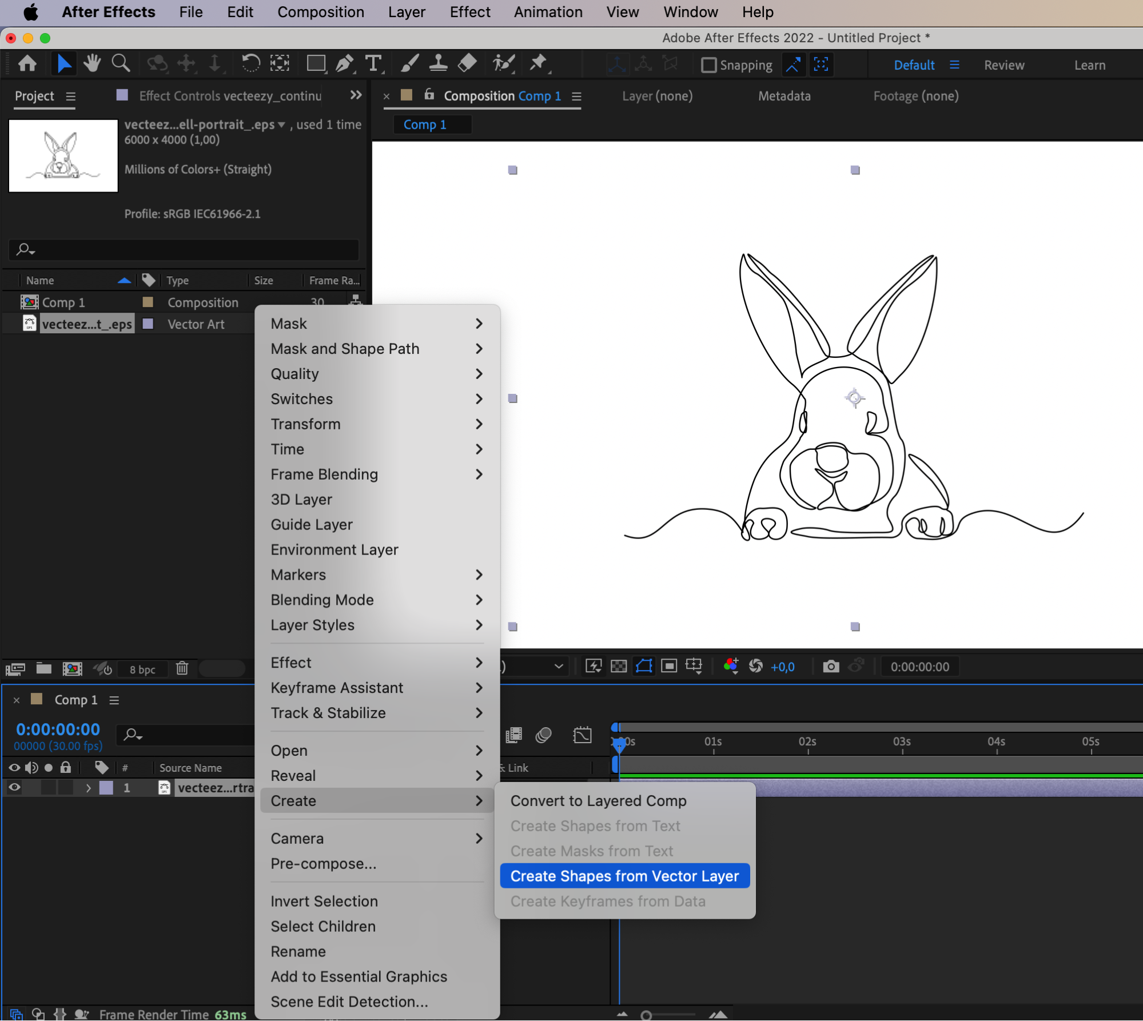
Task: Click the Home icon in toolbar
Action: pyautogui.click(x=27, y=63)
